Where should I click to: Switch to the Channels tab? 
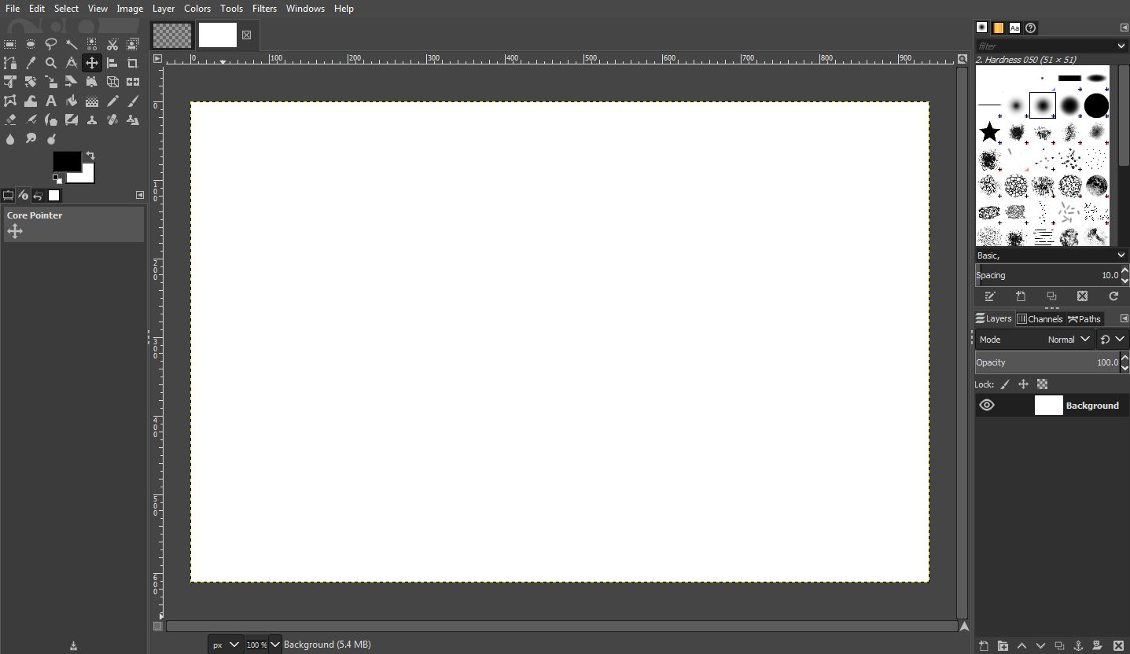1040,318
